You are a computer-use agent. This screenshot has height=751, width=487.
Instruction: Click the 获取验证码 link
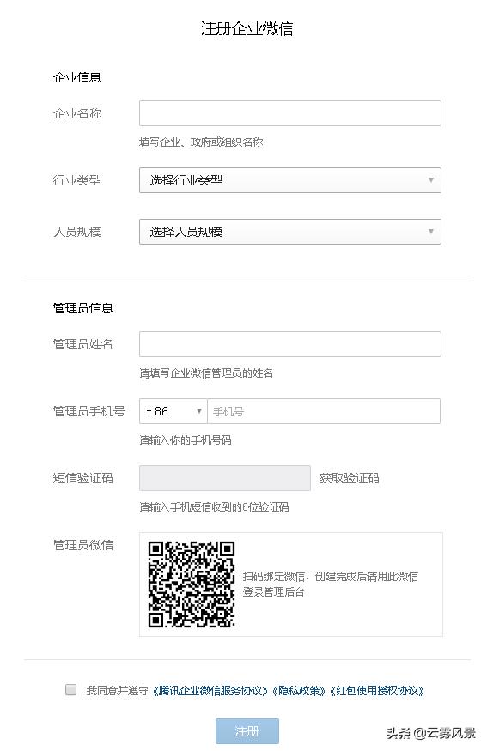coord(349,478)
